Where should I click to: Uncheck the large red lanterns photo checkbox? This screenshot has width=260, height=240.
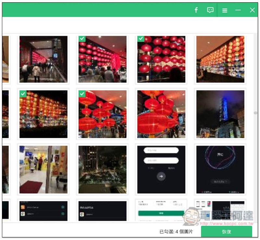82,94
